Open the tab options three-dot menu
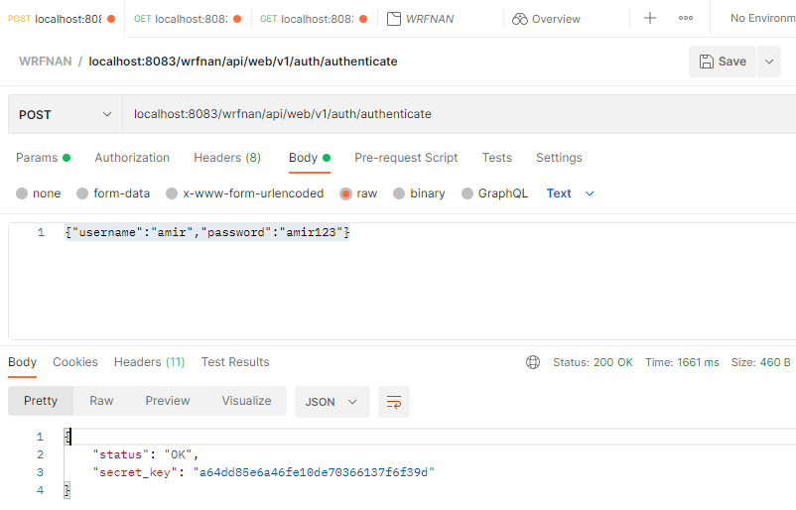 (685, 18)
